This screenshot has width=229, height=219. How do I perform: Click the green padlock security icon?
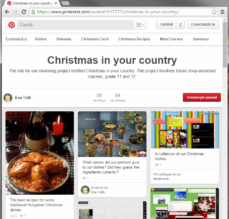pos(33,12)
